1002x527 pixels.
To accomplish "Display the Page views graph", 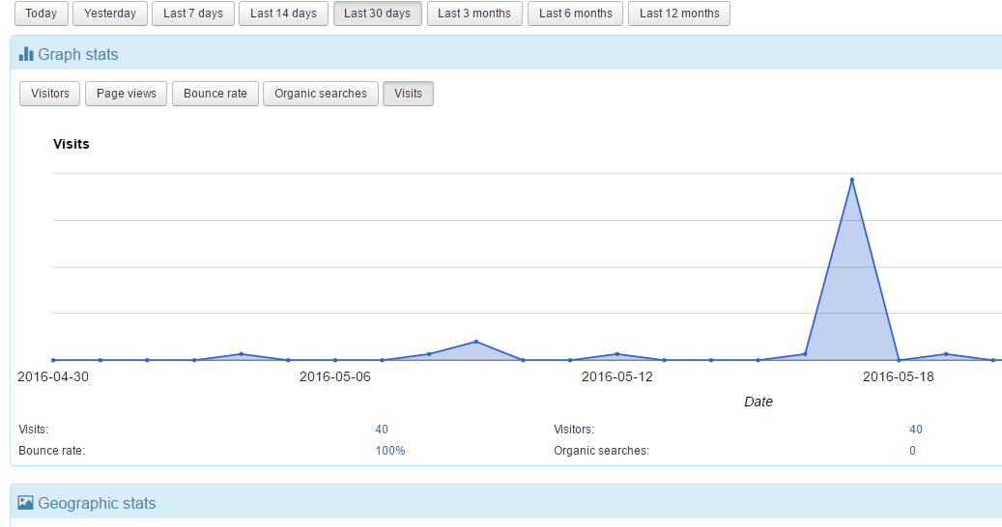I will [x=127, y=94].
